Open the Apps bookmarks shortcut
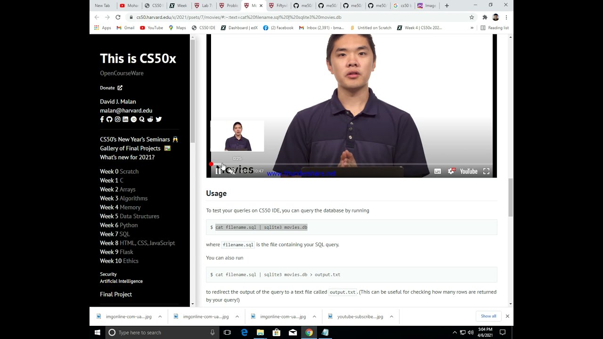The width and height of the screenshot is (603, 339). click(103, 28)
